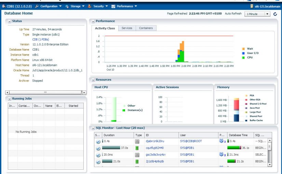Viewport: 282px width, 174px height.
Task: Click the Oracle Home path value
Action: pyautogui.click(x=57, y=70)
